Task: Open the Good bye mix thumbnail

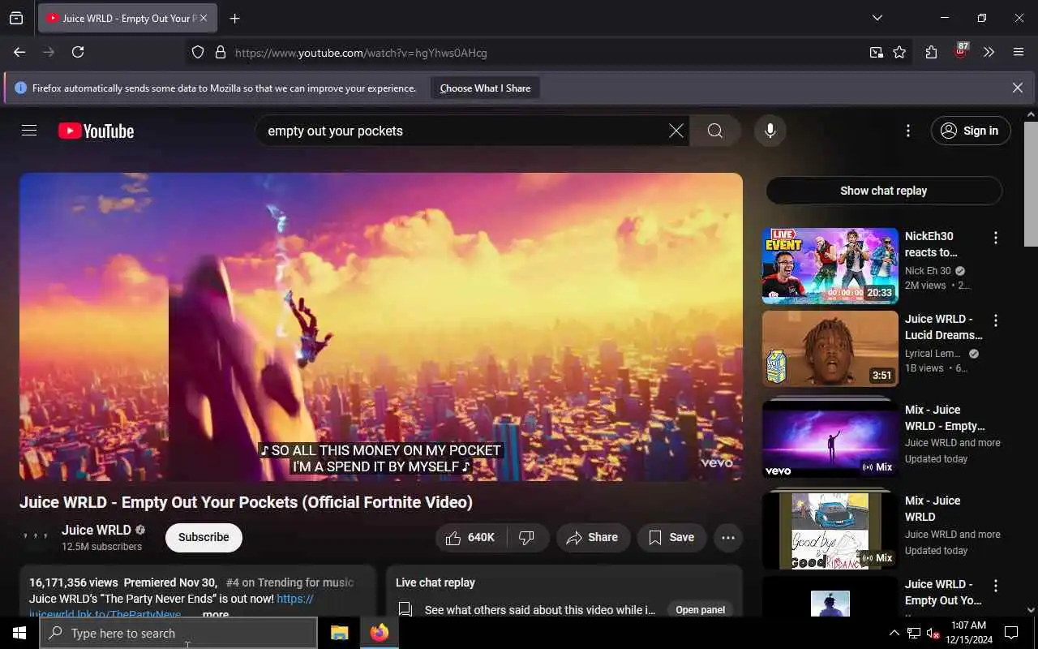Action: coord(830,531)
